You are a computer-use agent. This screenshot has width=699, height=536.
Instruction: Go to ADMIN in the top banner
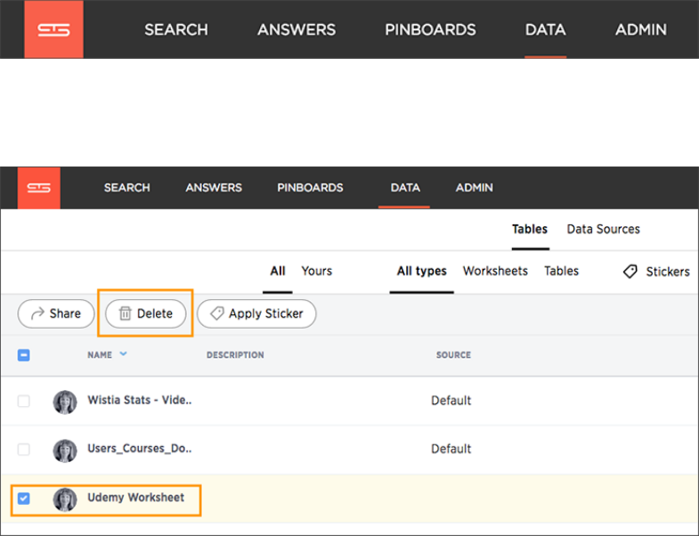tap(640, 29)
